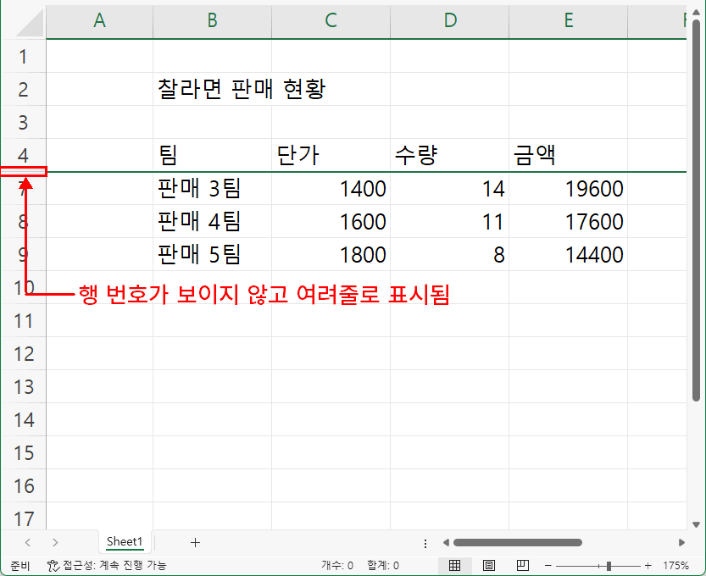Select row 4 header
The image size is (706, 576).
click(x=23, y=155)
